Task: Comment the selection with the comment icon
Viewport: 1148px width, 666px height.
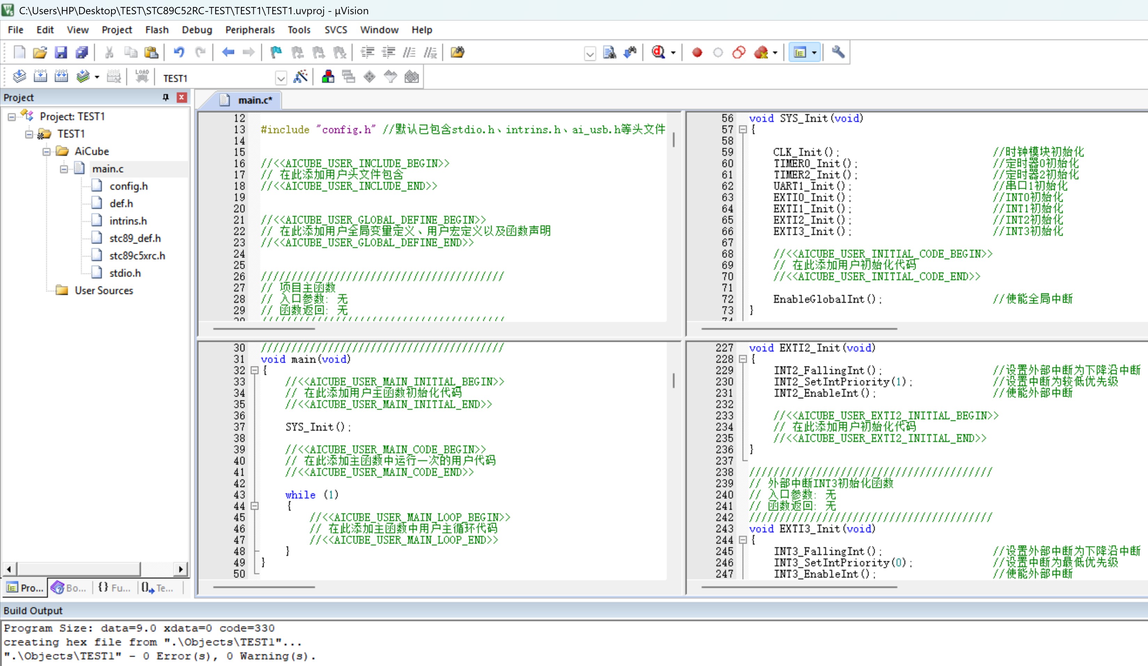Action: point(409,53)
